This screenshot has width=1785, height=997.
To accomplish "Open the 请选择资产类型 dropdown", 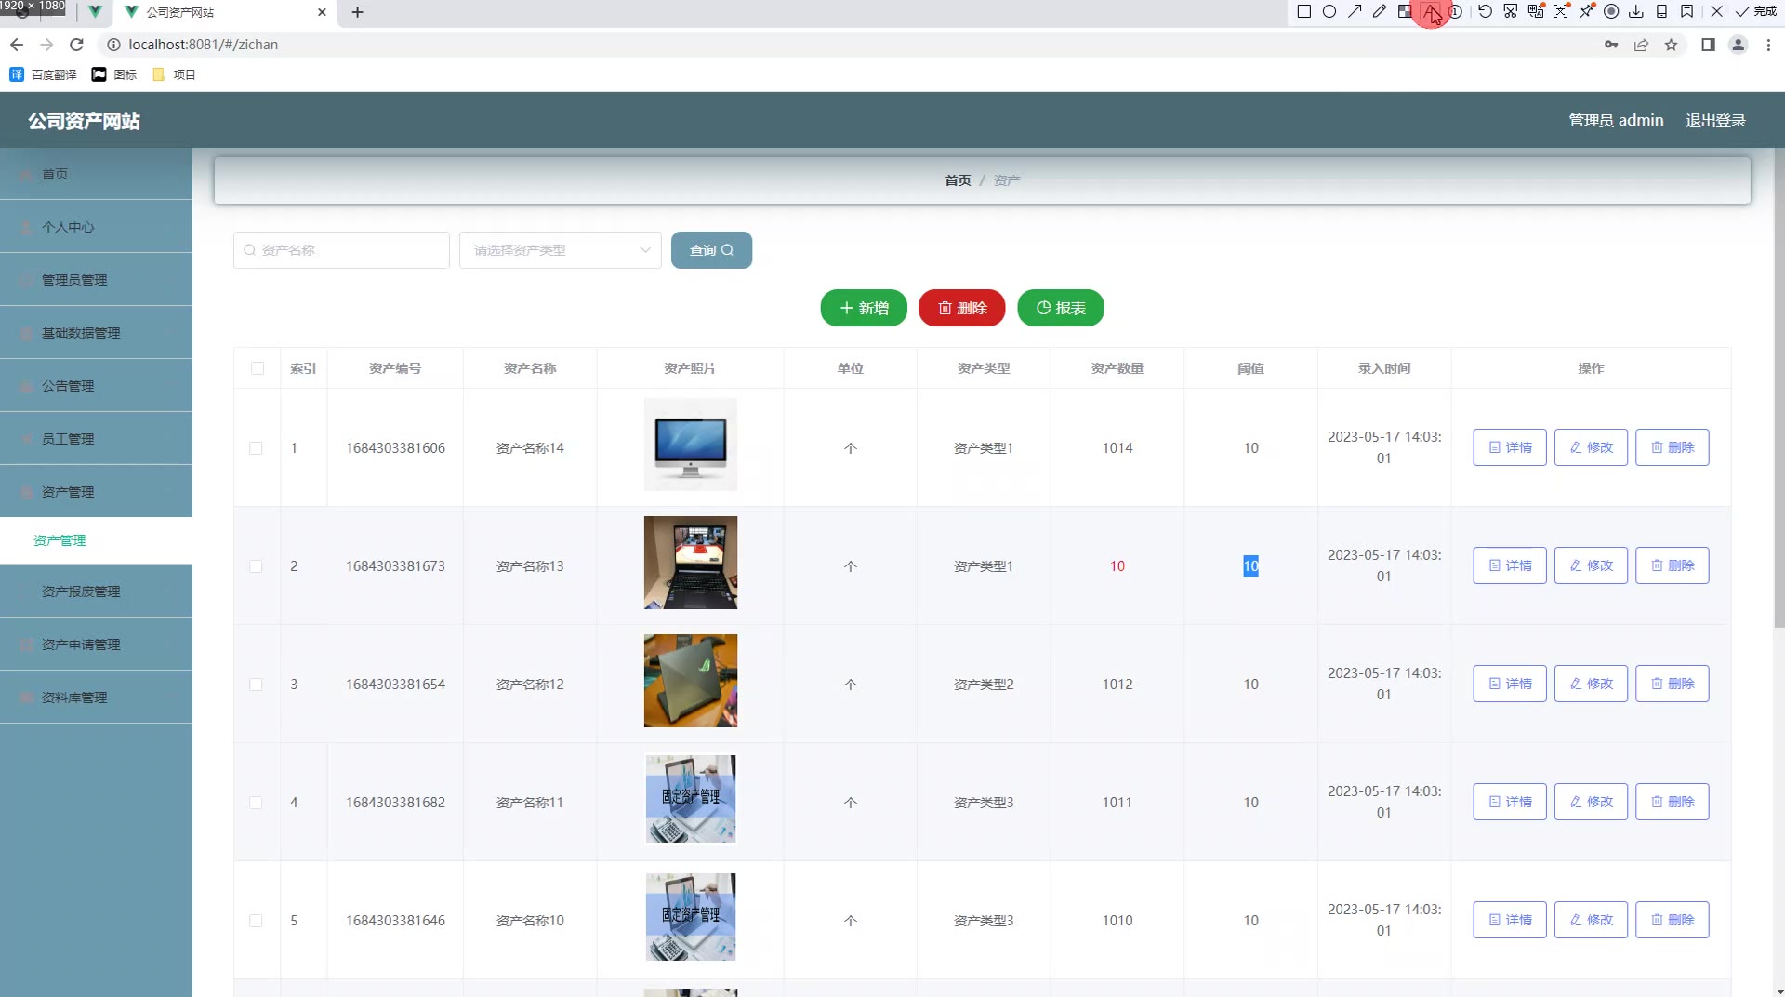I will [x=561, y=250].
